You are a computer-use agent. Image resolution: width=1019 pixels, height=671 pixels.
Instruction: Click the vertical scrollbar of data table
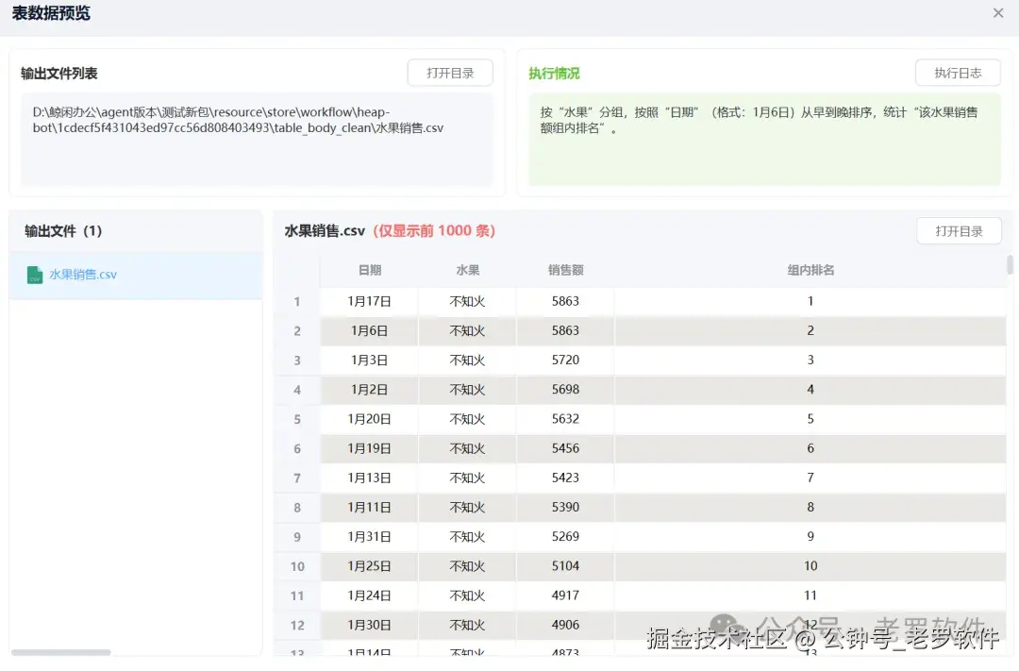(x=1010, y=265)
